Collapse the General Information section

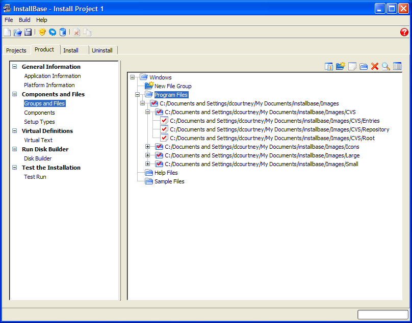tap(15, 67)
